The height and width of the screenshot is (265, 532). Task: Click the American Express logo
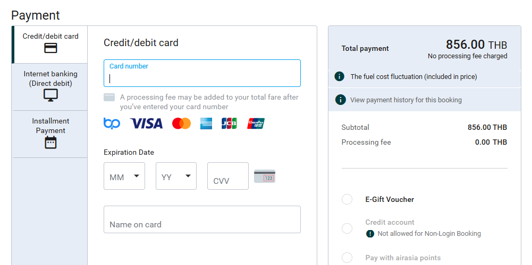[206, 123]
